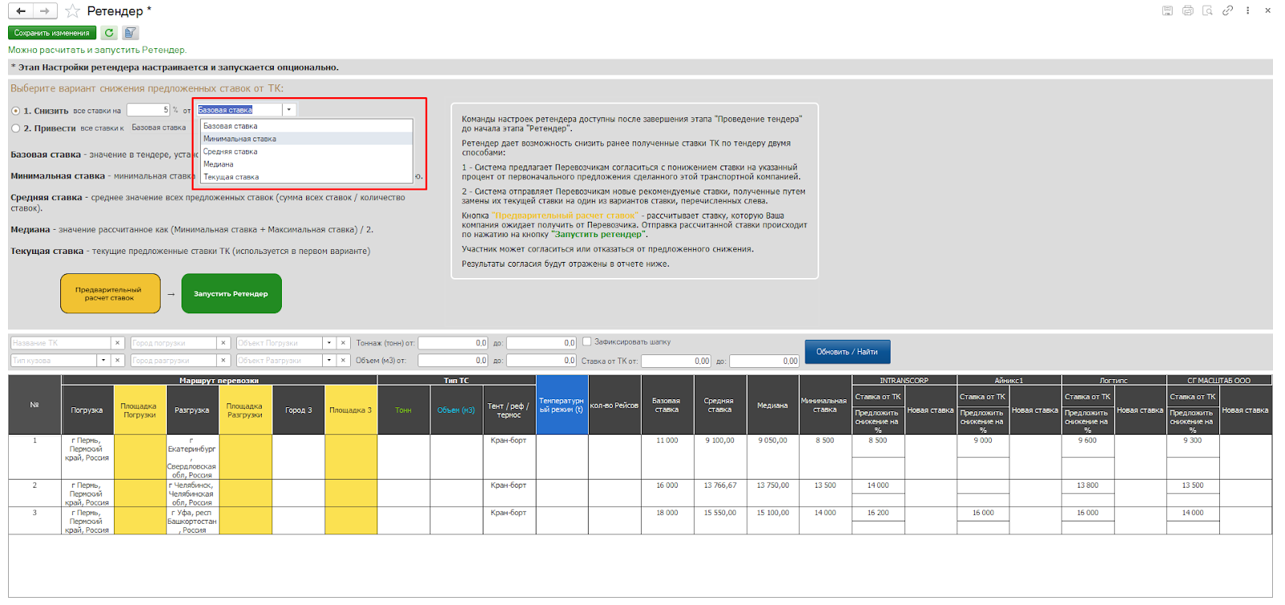Click the INTRANSCORP rate cell 16 200
This screenshot has width=1285, height=605.
pyautogui.click(x=878, y=513)
